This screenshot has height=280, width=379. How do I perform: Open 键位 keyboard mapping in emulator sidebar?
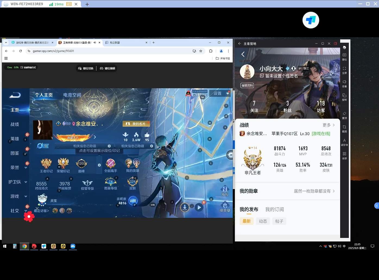(344, 56)
